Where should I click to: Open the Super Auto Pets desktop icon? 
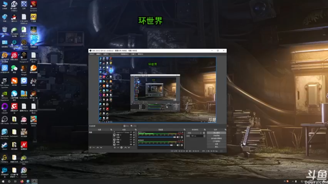point(24,160)
